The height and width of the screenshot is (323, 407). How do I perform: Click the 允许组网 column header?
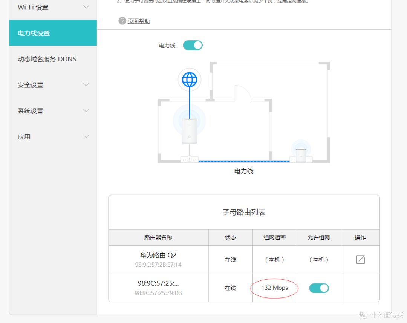[319, 237]
